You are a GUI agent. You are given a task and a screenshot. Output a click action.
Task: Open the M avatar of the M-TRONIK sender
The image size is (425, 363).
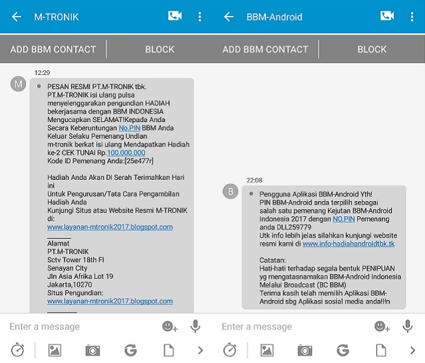[18, 84]
